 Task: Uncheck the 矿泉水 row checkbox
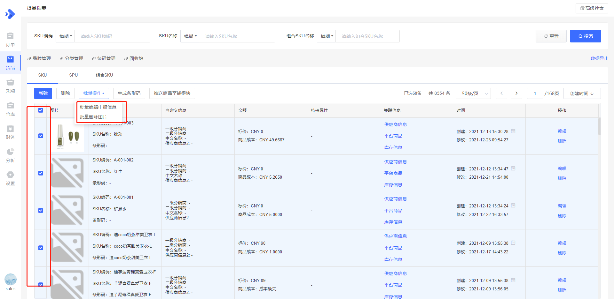pos(41,211)
